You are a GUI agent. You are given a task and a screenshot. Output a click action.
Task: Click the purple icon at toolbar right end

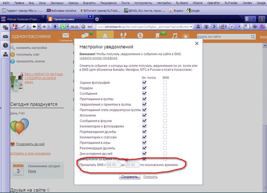263,27
